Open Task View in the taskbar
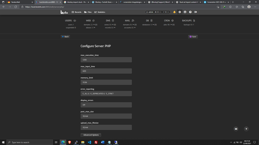The image size is (259, 145). pyautogui.click(x=56, y=142)
